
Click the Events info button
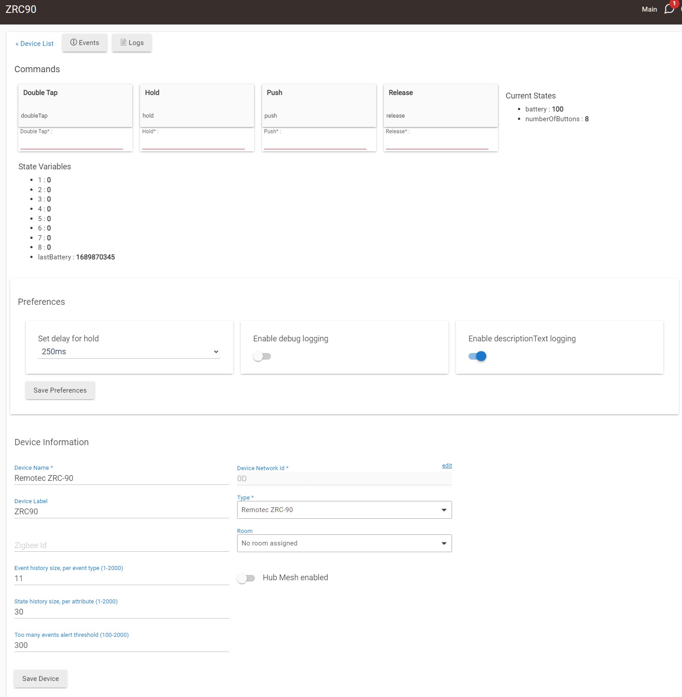point(85,43)
